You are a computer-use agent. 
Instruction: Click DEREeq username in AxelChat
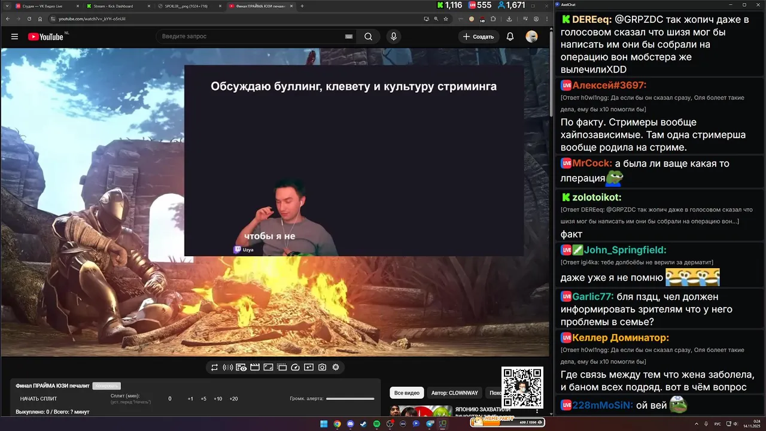pyautogui.click(x=592, y=19)
